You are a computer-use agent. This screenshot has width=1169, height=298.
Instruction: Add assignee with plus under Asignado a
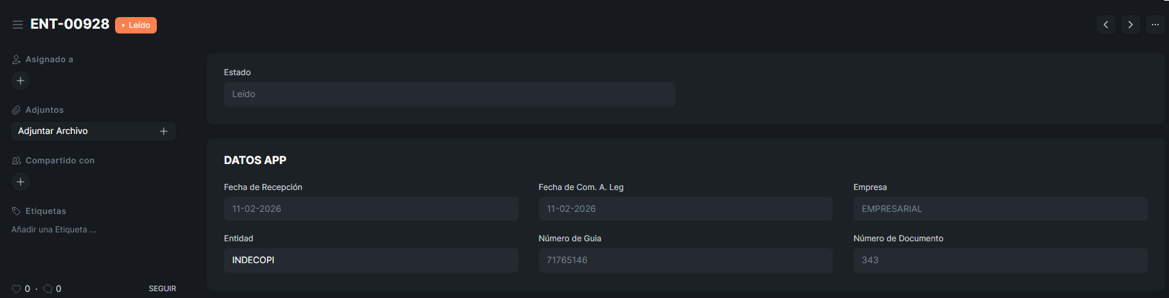click(21, 81)
